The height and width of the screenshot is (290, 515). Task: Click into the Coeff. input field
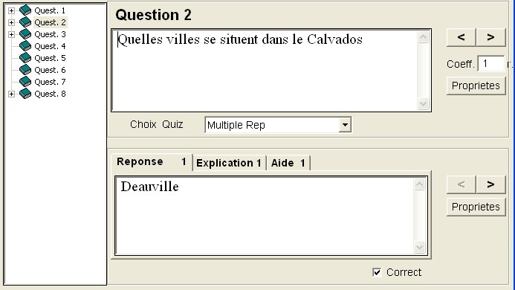point(491,63)
